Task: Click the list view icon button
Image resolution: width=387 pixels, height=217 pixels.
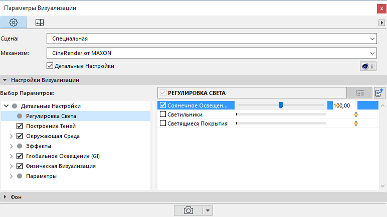Action: click(x=360, y=93)
